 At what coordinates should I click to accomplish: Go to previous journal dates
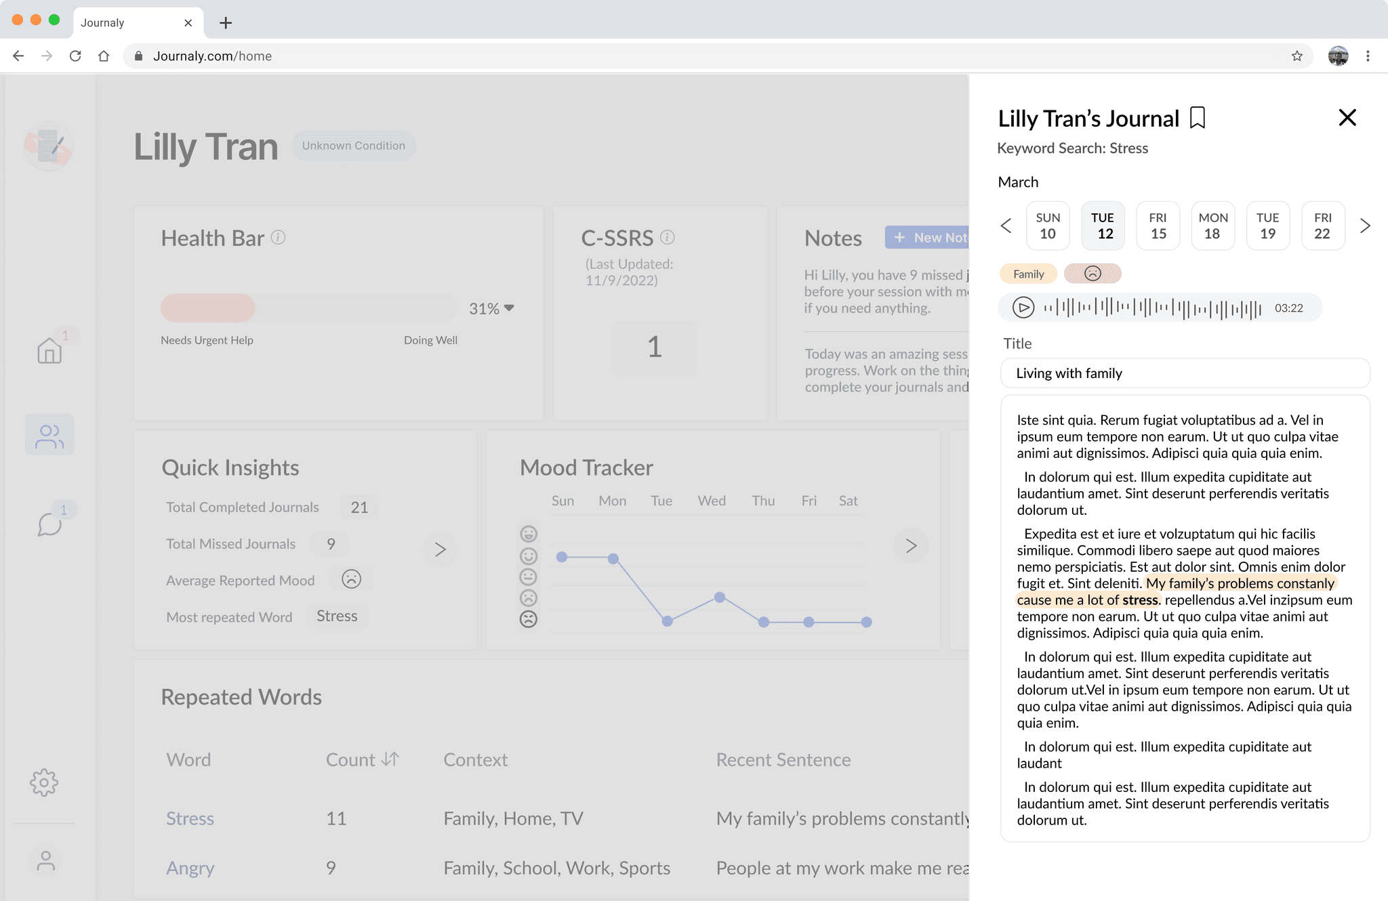1006,226
